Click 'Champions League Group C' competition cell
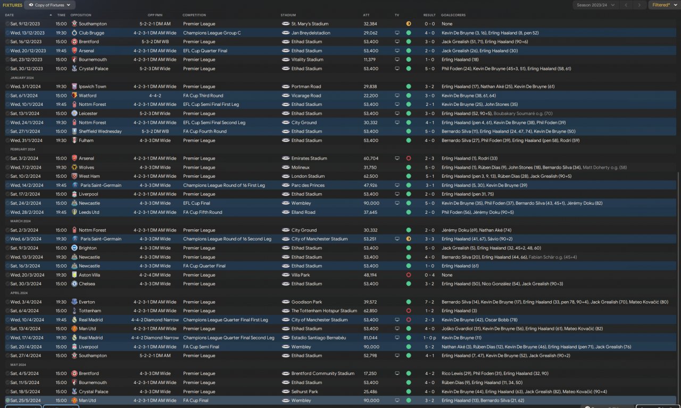This screenshot has height=408, width=681. click(x=212, y=33)
